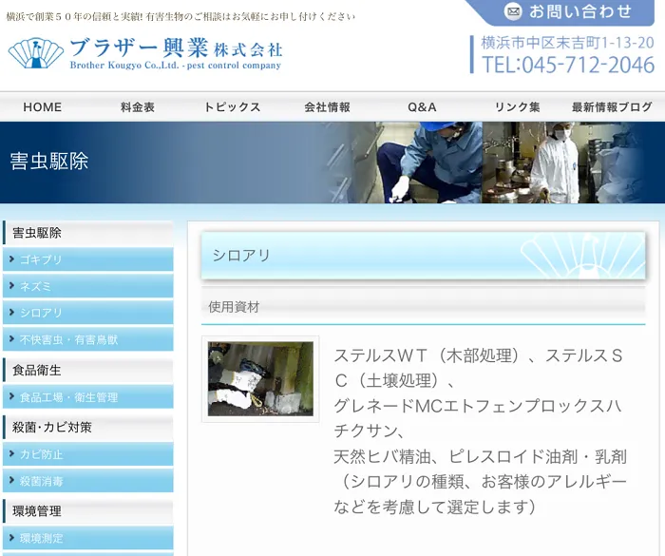
Task: Click the termite materials thumbnail photo
Action: 260,378
